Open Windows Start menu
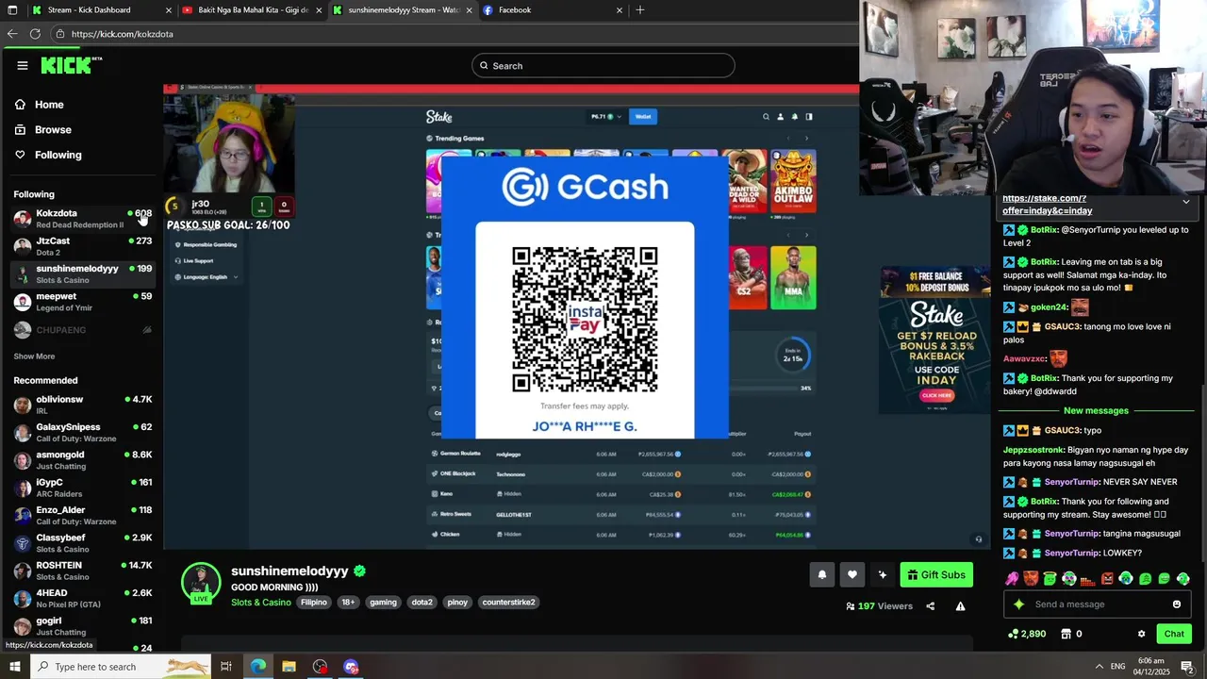This screenshot has width=1207, height=679. coord(14,667)
